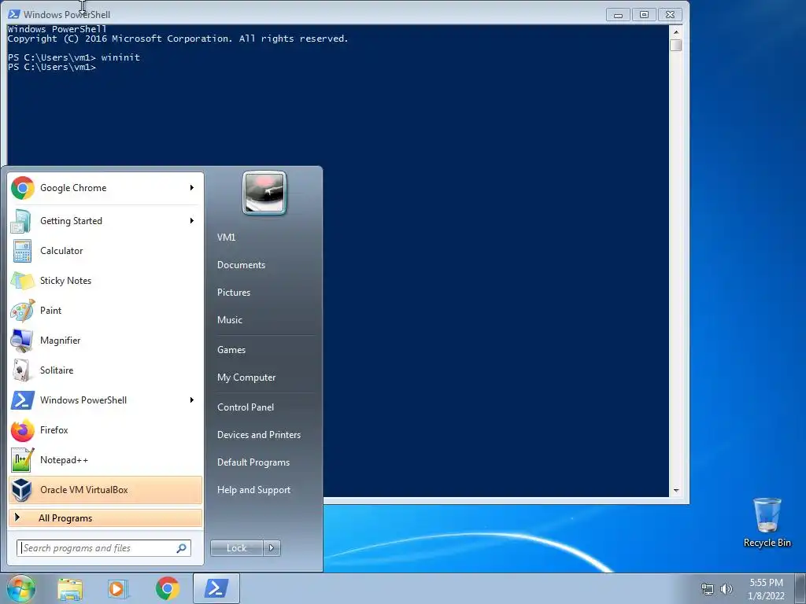Open Windows Media Player from taskbar
This screenshot has height=604, width=806.
click(x=118, y=588)
